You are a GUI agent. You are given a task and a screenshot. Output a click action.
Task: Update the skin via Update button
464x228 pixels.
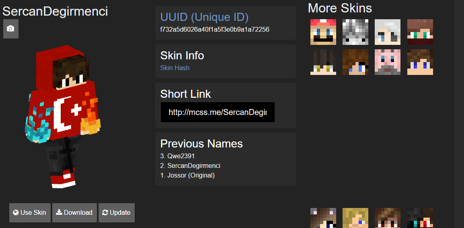click(117, 213)
